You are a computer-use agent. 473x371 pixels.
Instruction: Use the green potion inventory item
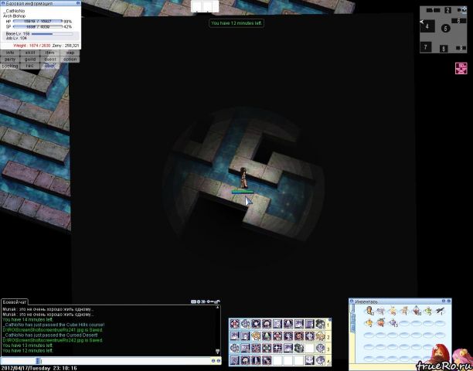428,311
